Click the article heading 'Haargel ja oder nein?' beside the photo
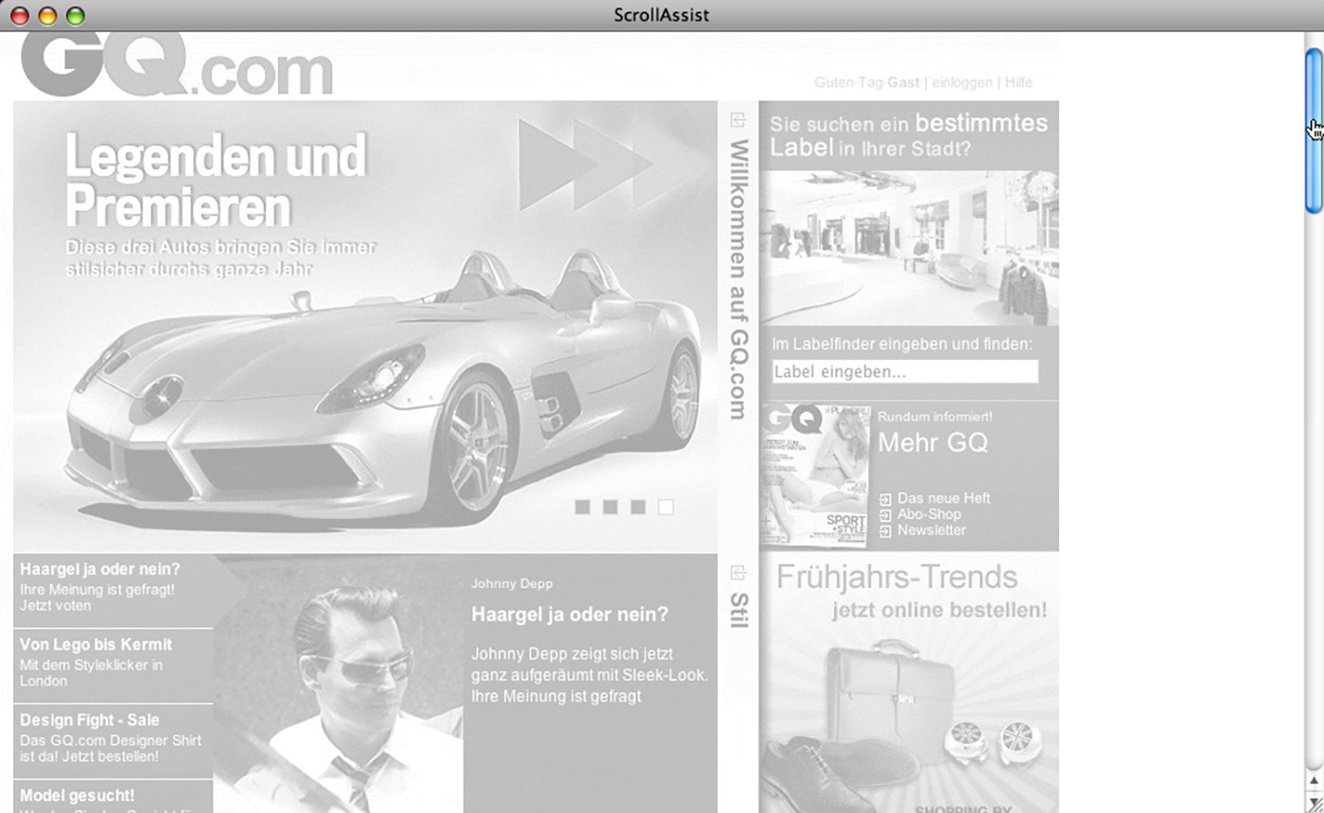1324x813 pixels. [569, 614]
